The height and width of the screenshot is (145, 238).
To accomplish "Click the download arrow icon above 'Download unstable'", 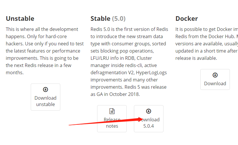I will [x=46, y=90].
